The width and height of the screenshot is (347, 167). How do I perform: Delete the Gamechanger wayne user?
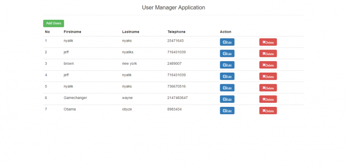click(268, 99)
